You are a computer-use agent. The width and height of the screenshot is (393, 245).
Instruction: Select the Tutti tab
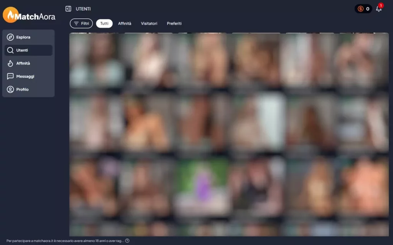point(104,23)
